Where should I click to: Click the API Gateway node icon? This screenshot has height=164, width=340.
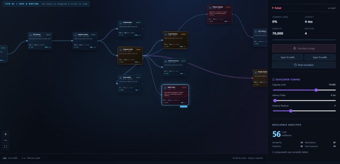point(31,35)
